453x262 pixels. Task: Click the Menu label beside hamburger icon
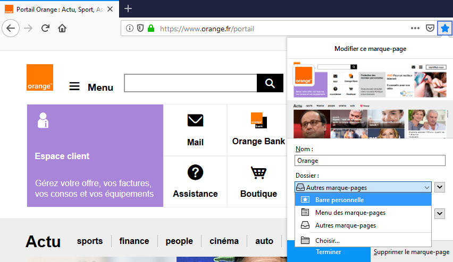click(x=100, y=87)
